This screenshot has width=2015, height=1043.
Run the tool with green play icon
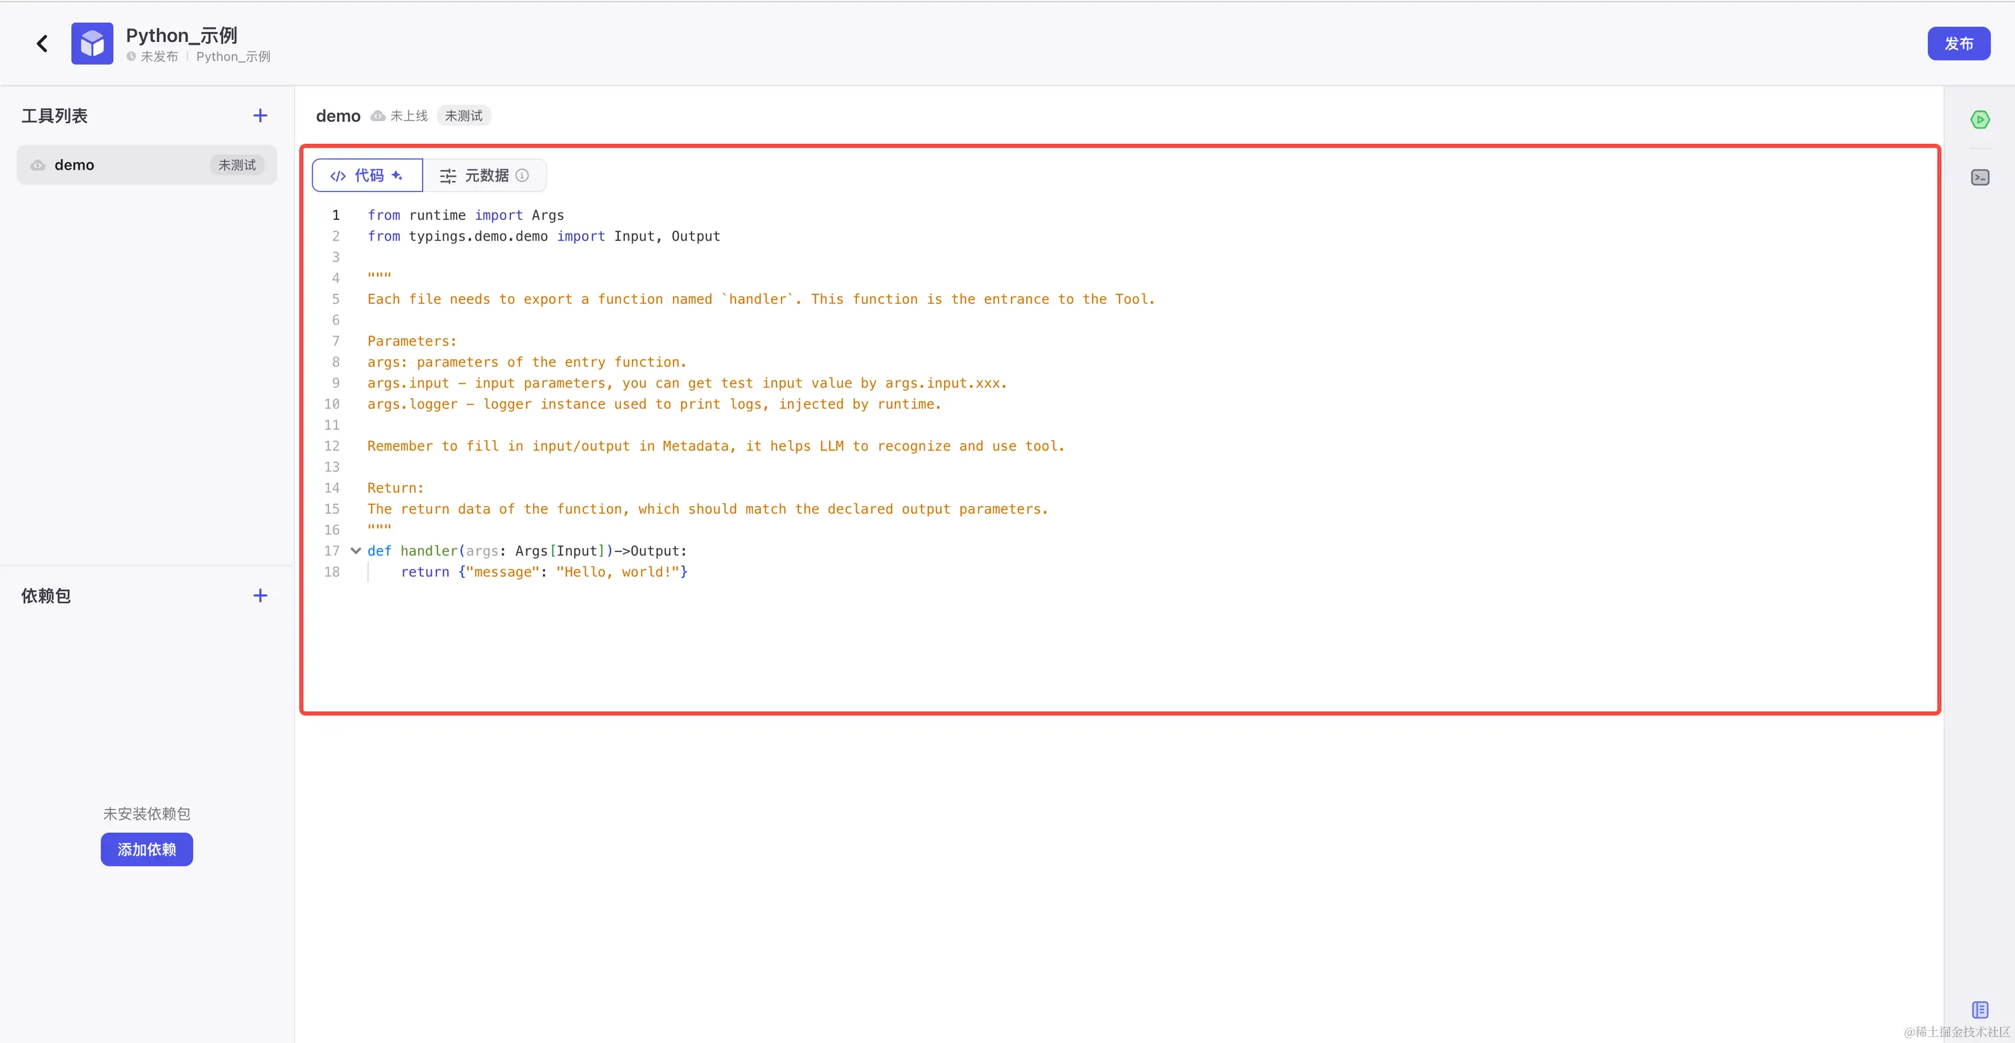1980,120
